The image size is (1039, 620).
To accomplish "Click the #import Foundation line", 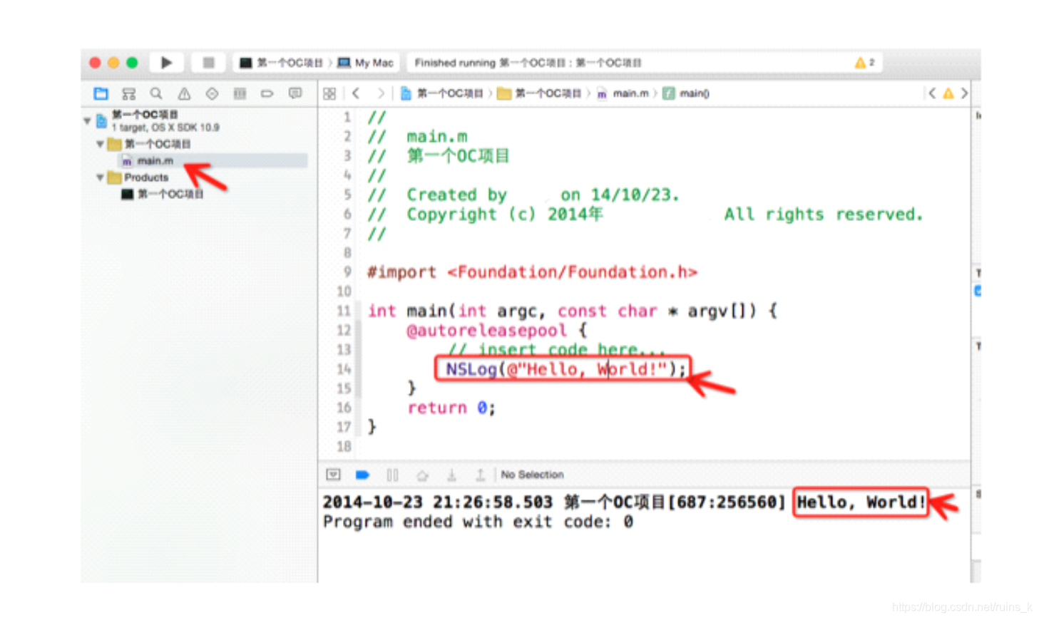I will tap(532, 272).
